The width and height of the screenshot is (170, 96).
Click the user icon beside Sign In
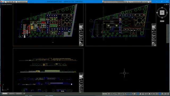tap(127, 2)
